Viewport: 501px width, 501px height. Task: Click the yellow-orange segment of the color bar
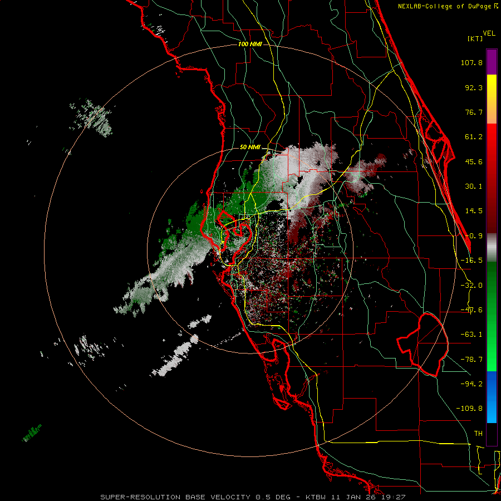[492, 99]
